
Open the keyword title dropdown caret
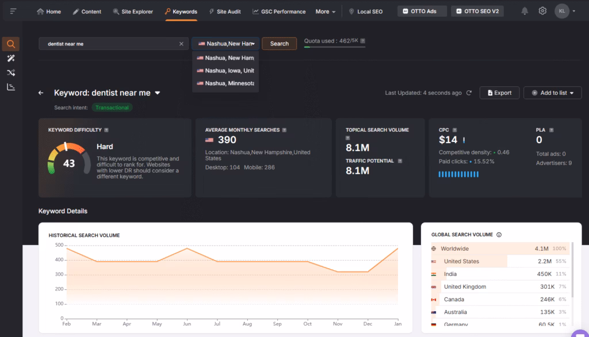pos(158,93)
